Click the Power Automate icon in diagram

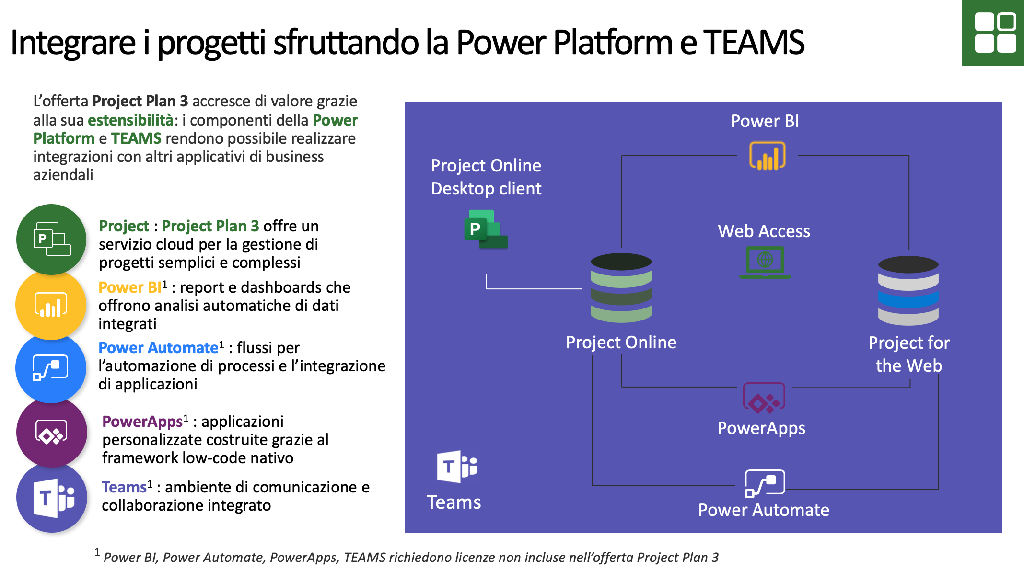tap(765, 484)
